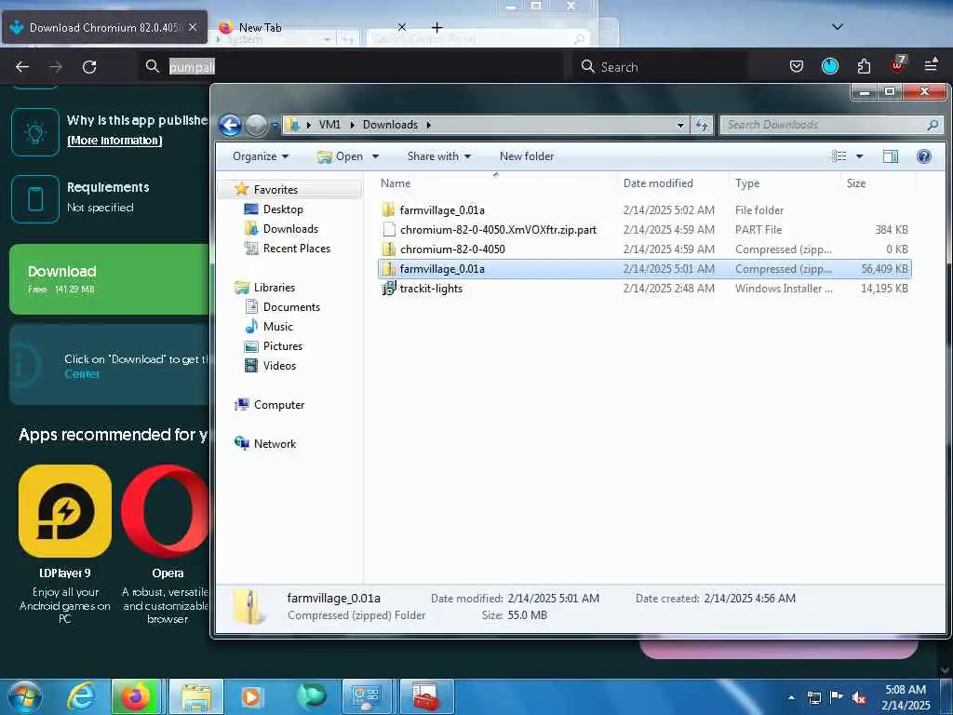This screenshot has width=953, height=715.
Task: Sort by the Type column header
Action: (x=785, y=183)
